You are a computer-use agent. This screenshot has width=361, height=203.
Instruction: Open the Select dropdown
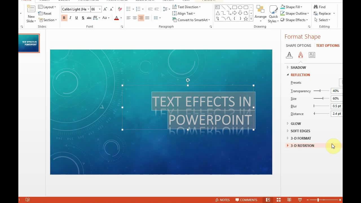(322, 20)
